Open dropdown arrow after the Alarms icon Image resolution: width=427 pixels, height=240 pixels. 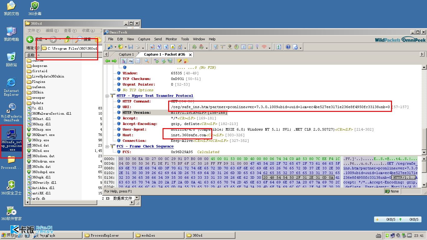[185, 47]
